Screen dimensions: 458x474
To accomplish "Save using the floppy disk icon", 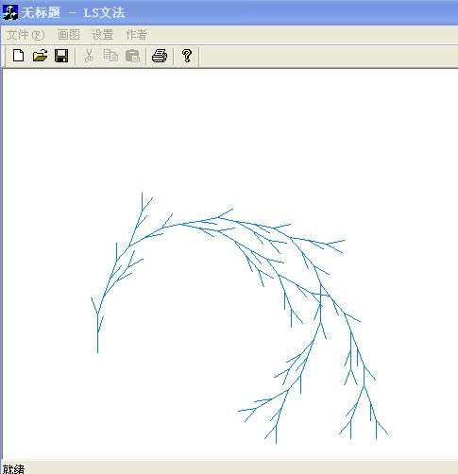I will [61, 56].
